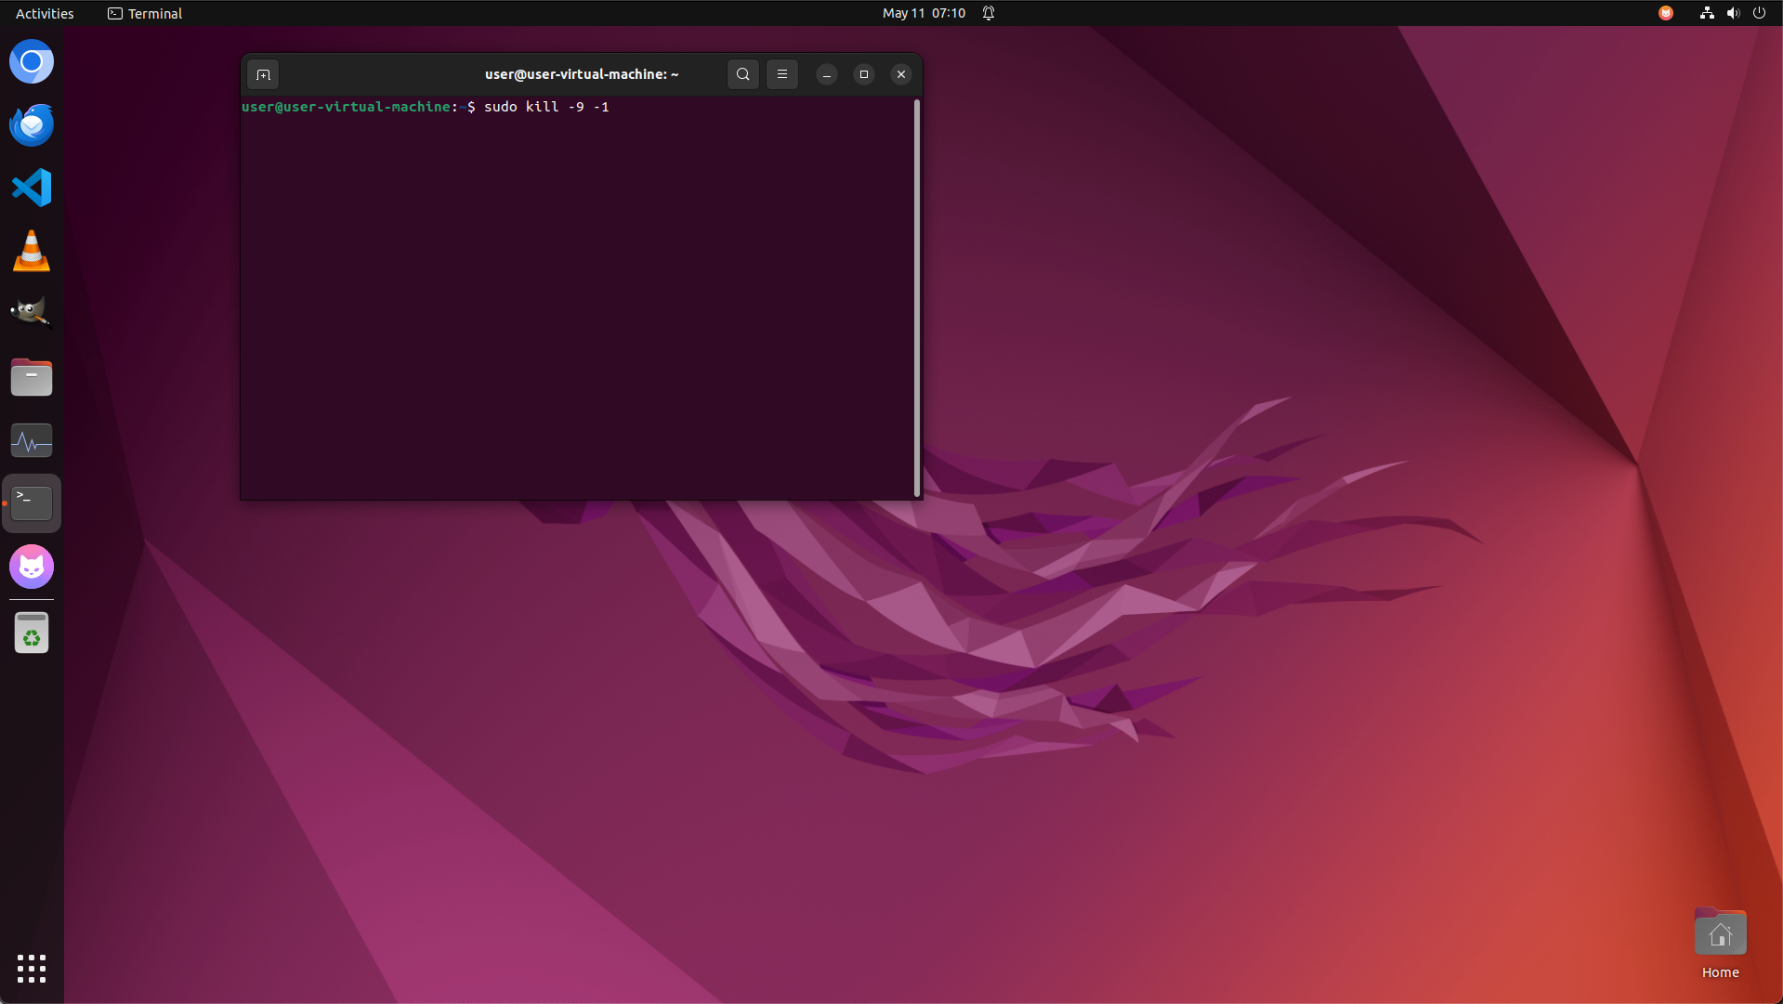Open the Terminal app menu in top bar
The height and width of the screenshot is (1004, 1783).
[145, 13]
